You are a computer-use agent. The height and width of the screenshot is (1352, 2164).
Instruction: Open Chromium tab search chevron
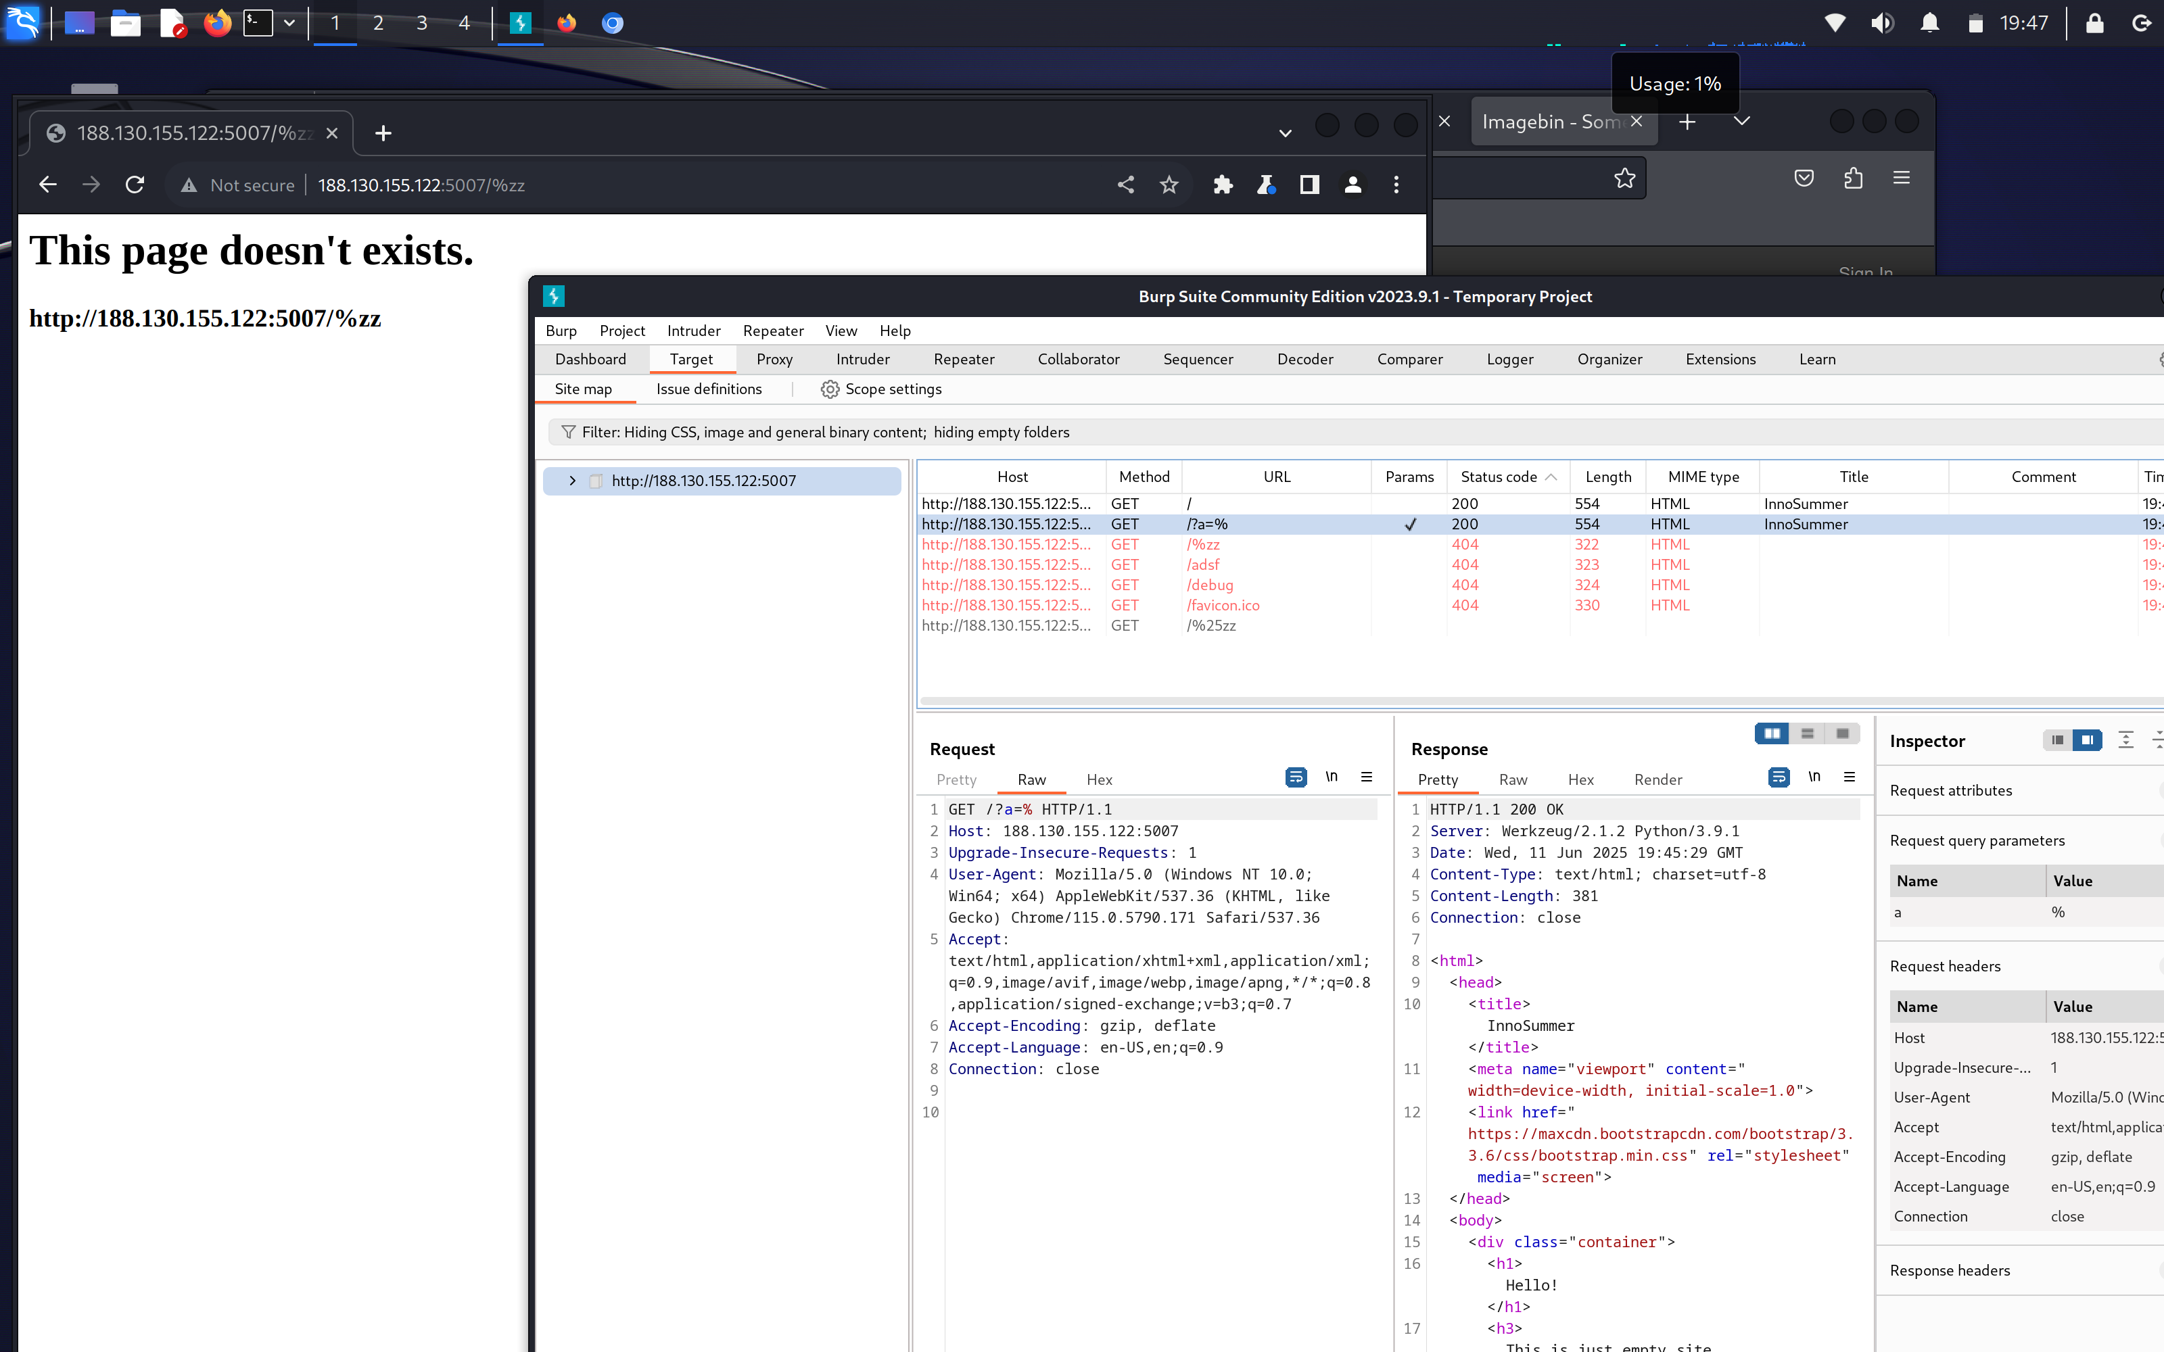click(x=1285, y=133)
